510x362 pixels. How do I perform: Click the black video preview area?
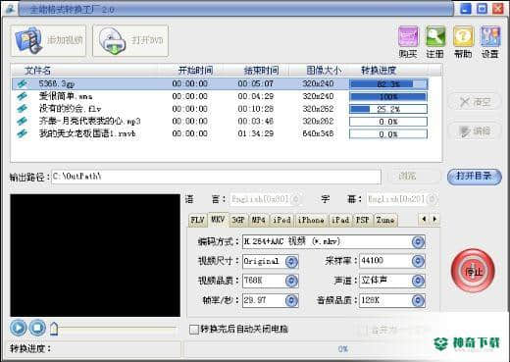[x=95, y=255]
